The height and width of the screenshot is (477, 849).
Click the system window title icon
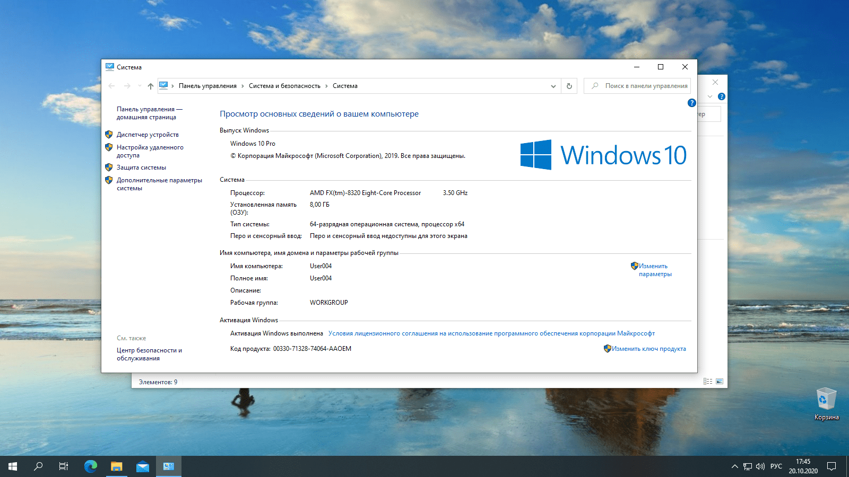pyautogui.click(x=110, y=67)
